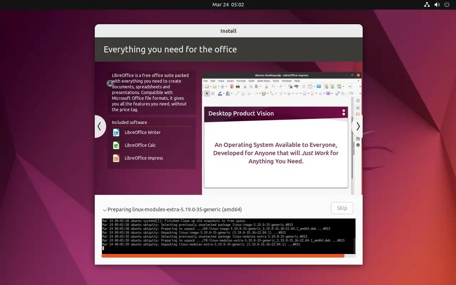Click 'Desktop Product Vision' slide title
This screenshot has height=285, width=456.
(241, 113)
